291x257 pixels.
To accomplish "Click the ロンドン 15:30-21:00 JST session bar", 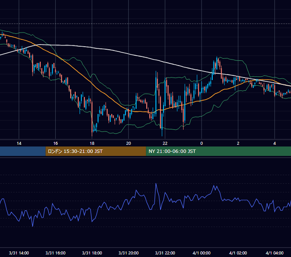I will 96,151.
